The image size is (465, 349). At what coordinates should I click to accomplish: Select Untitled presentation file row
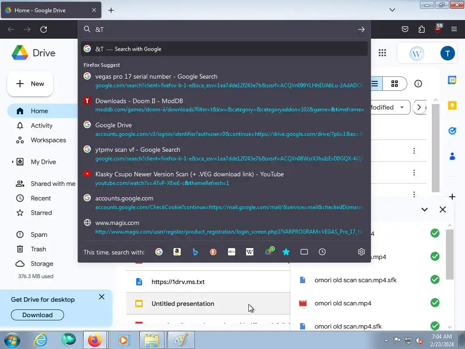[208, 303]
